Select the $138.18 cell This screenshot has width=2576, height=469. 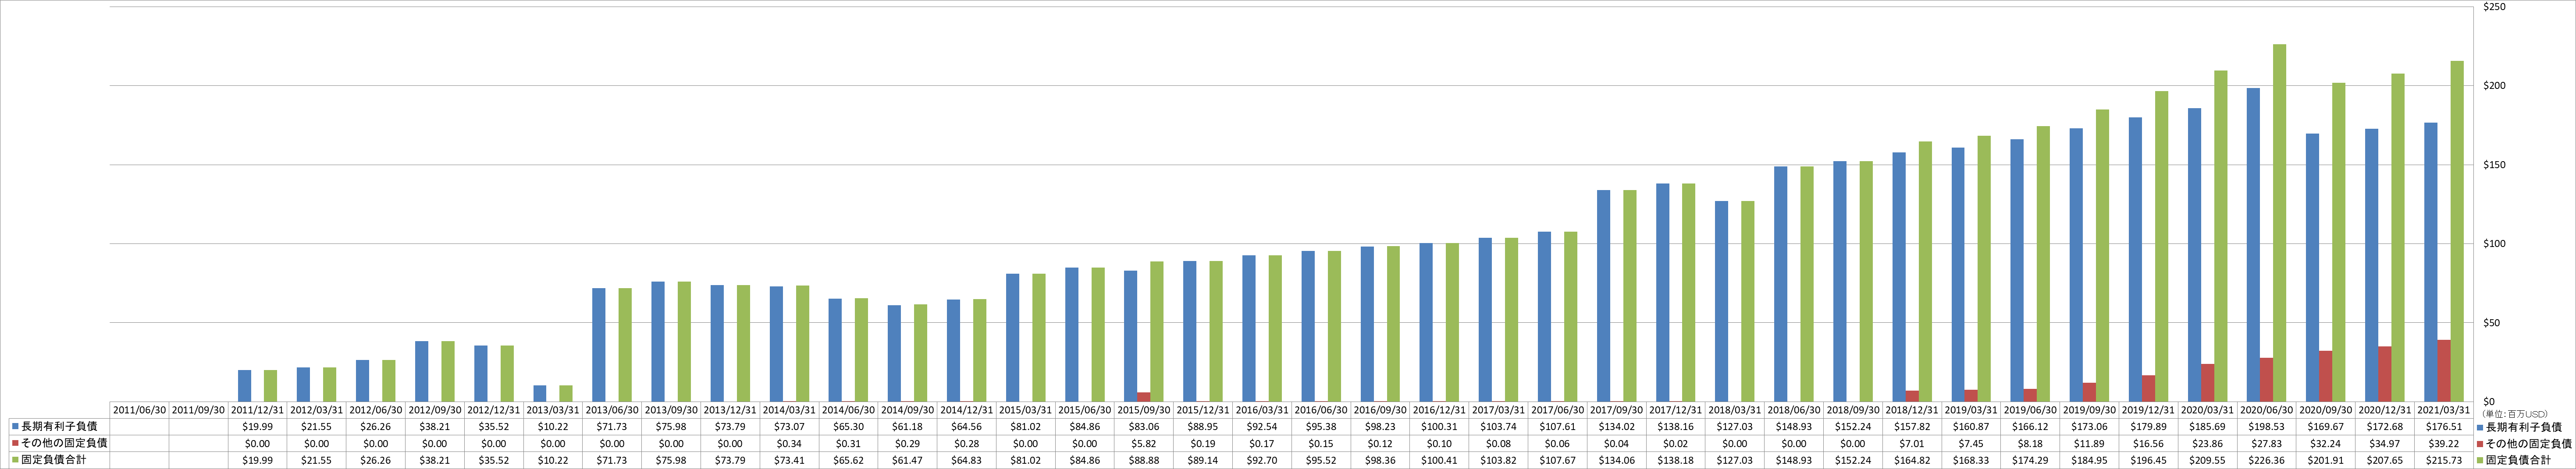pyautogui.click(x=1676, y=460)
